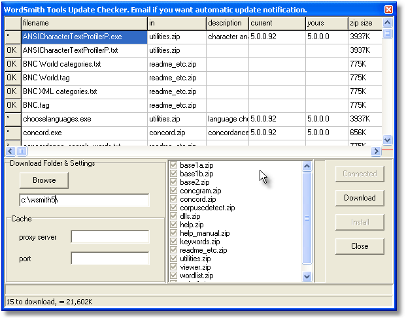Toggle the utilities.zip checkbox

click(173, 259)
